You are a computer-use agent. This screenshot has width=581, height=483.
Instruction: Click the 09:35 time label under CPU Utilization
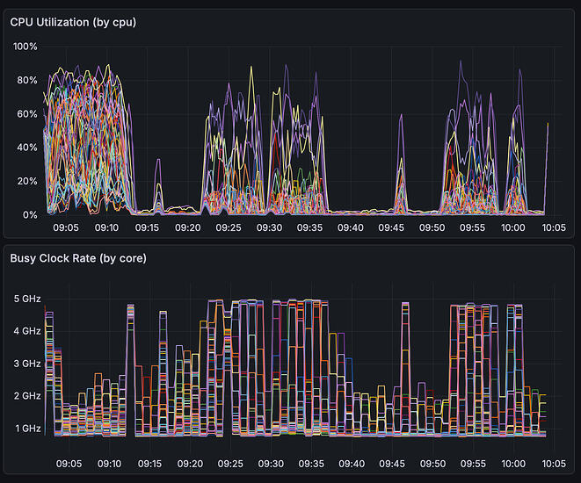[x=309, y=227]
